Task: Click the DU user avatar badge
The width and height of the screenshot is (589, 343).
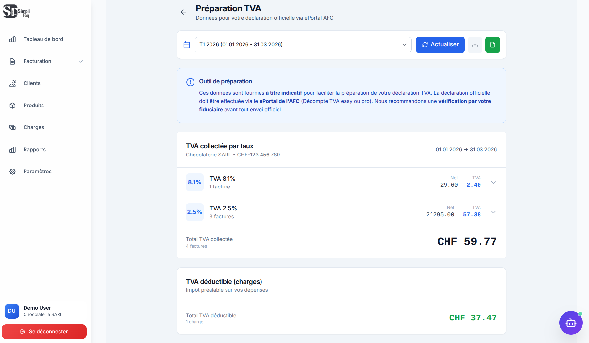Action: point(12,311)
